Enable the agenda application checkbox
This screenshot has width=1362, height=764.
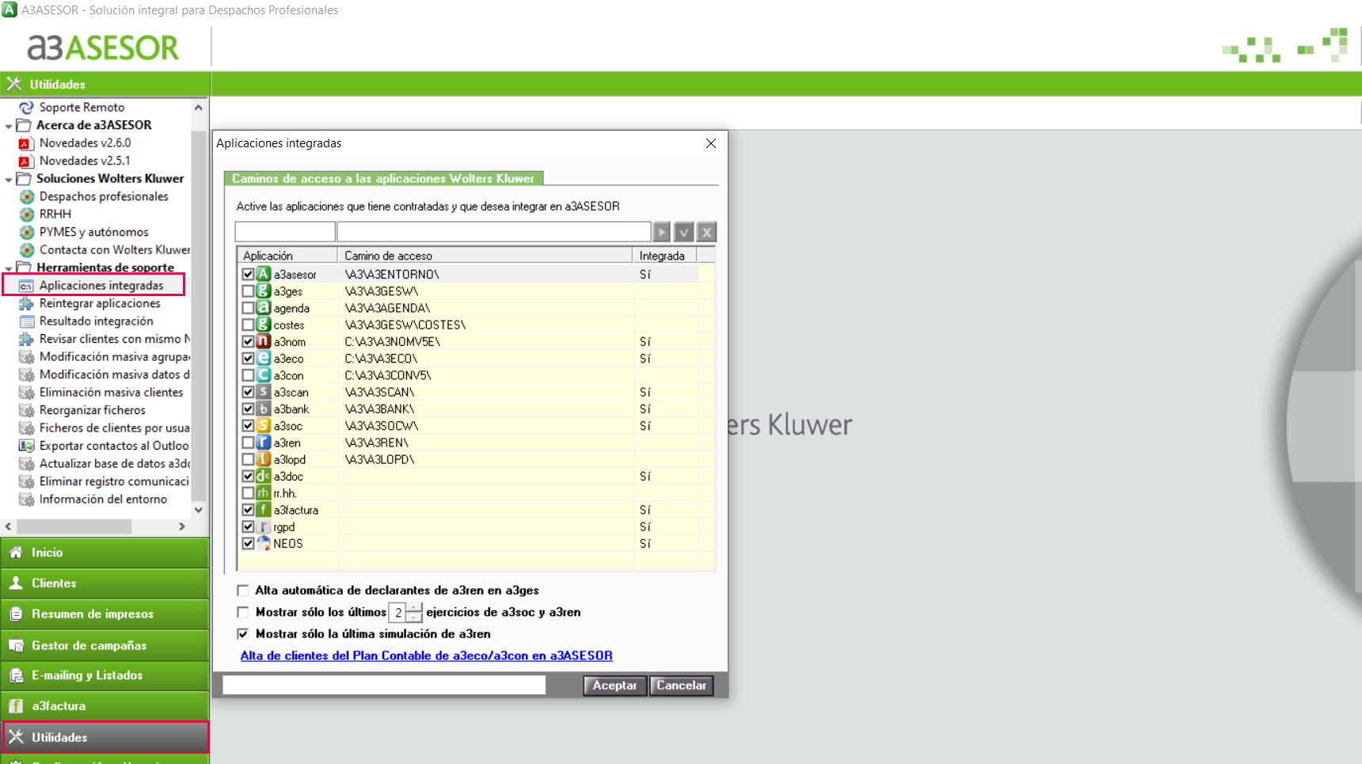pos(248,308)
